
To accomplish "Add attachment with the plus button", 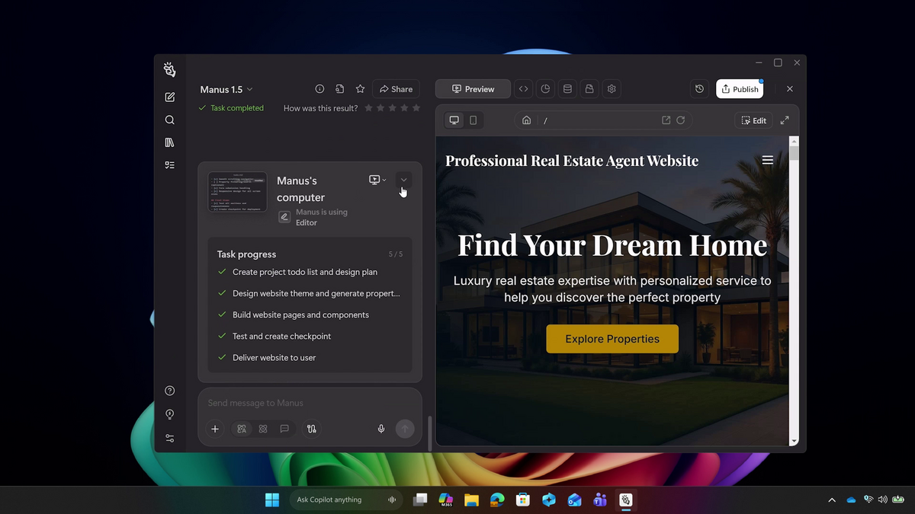I will pos(215,429).
